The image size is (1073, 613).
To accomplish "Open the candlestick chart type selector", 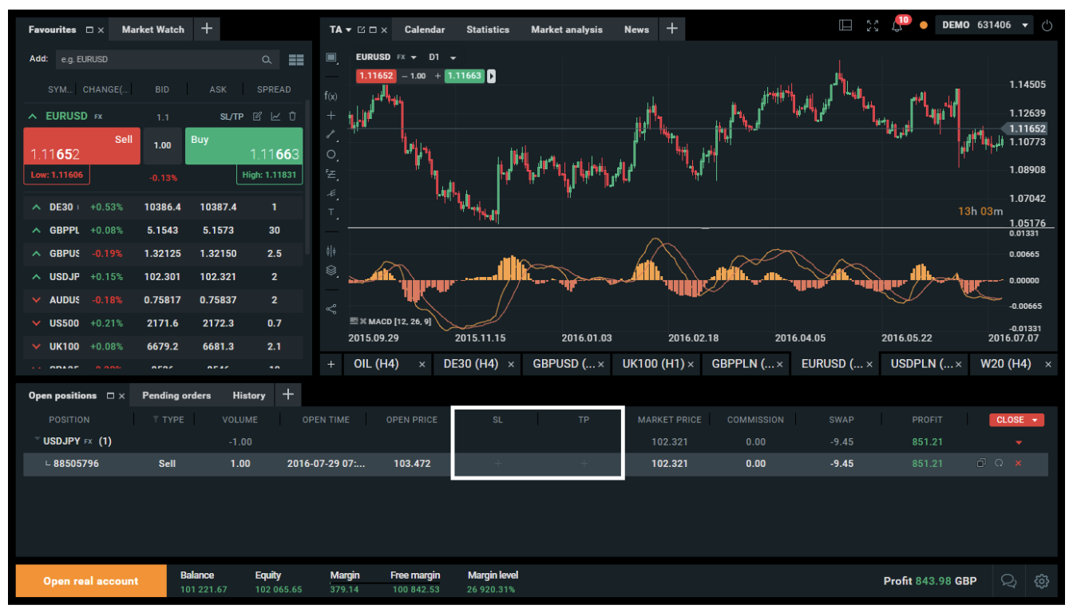I will [x=331, y=251].
